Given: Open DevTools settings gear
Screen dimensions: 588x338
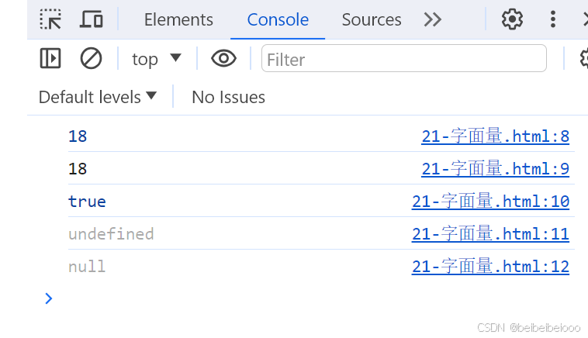Looking at the screenshot, I should 512,19.
